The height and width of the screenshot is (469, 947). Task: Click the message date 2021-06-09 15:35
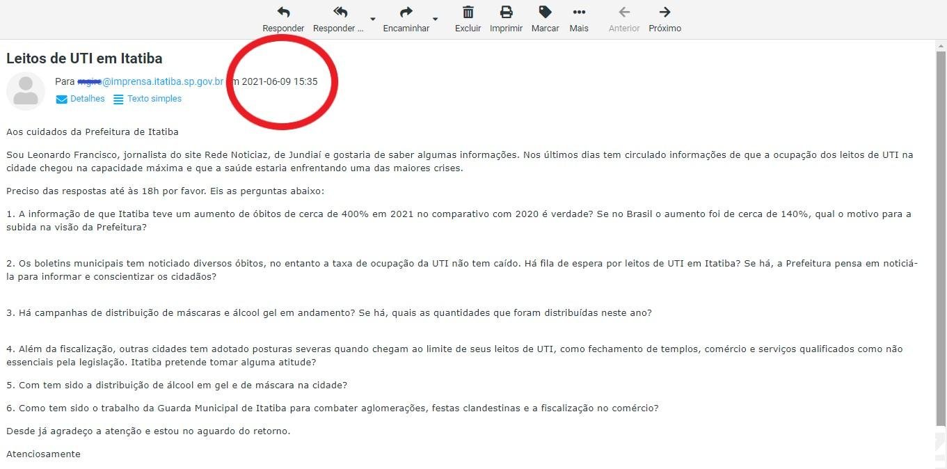[280, 81]
